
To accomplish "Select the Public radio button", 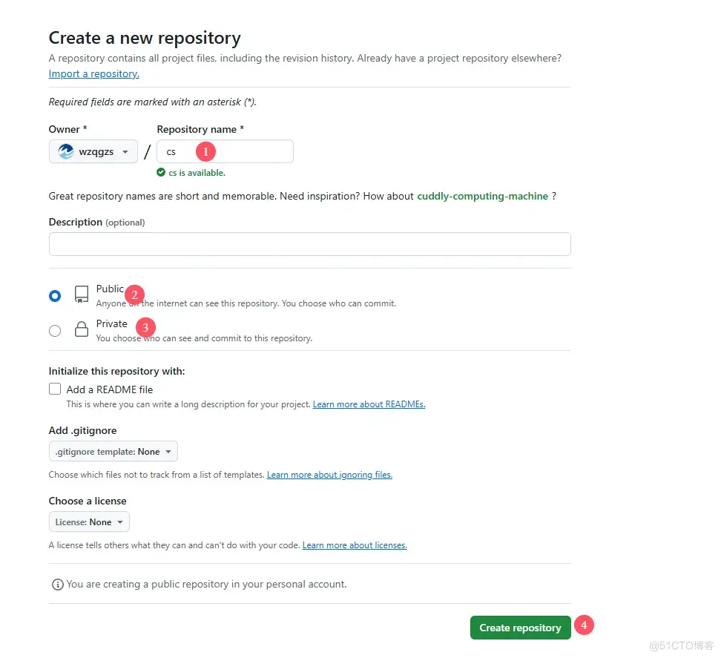I will (x=55, y=296).
